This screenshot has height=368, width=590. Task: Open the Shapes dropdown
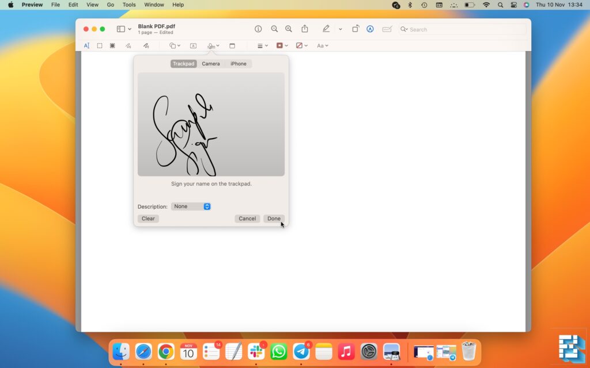pyautogui.click(x=174, y=46)
